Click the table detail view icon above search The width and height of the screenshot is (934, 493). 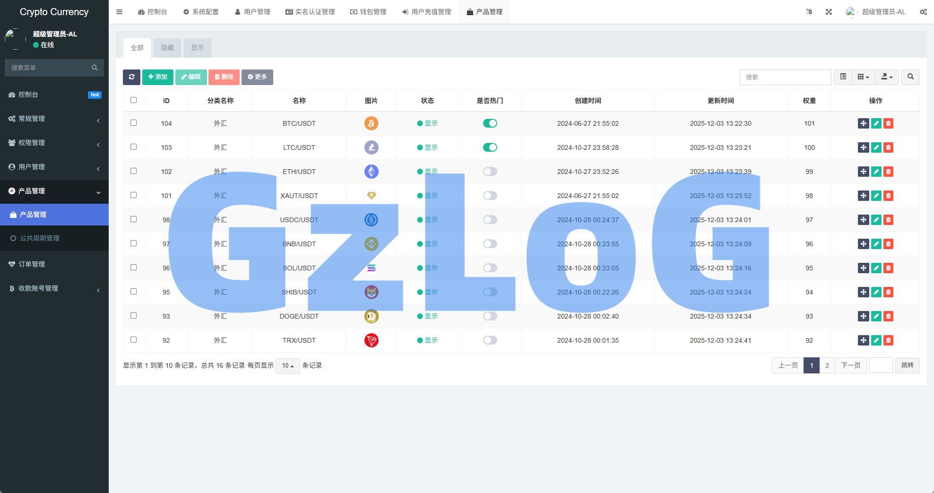click(842, 77)
